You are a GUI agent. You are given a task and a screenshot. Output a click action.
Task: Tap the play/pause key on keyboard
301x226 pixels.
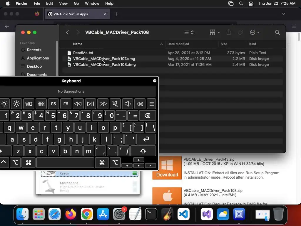[x=91, y=104]
